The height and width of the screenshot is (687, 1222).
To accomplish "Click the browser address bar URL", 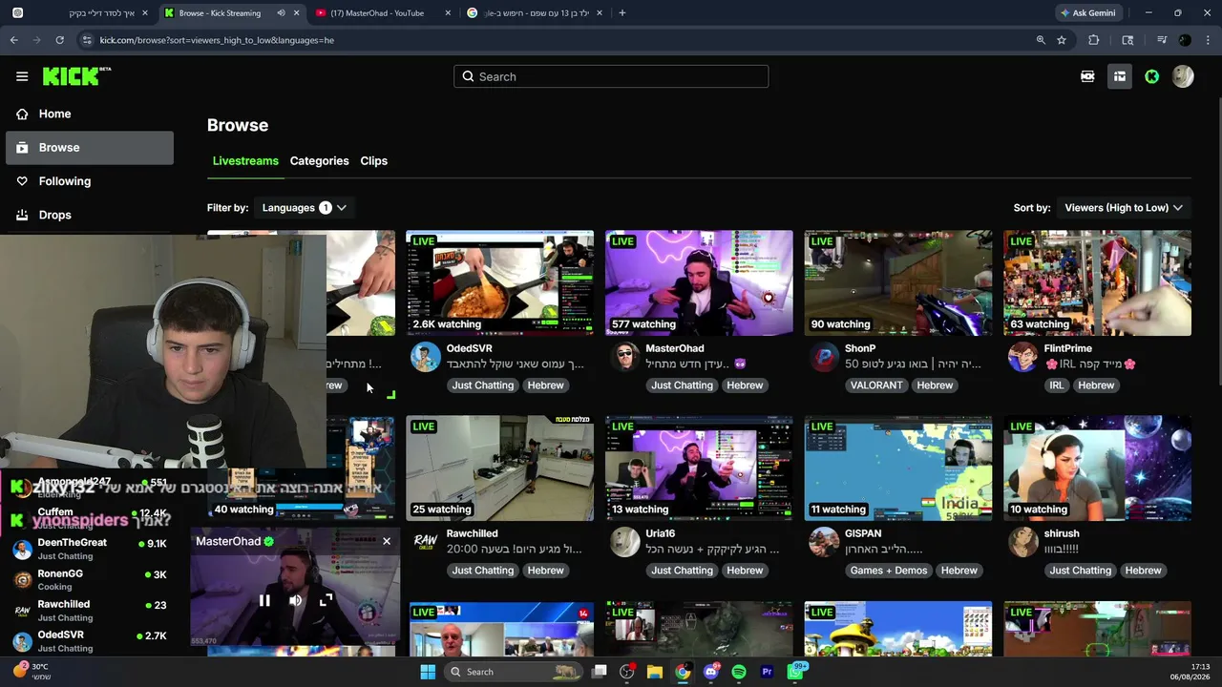I will coord(217,40).
